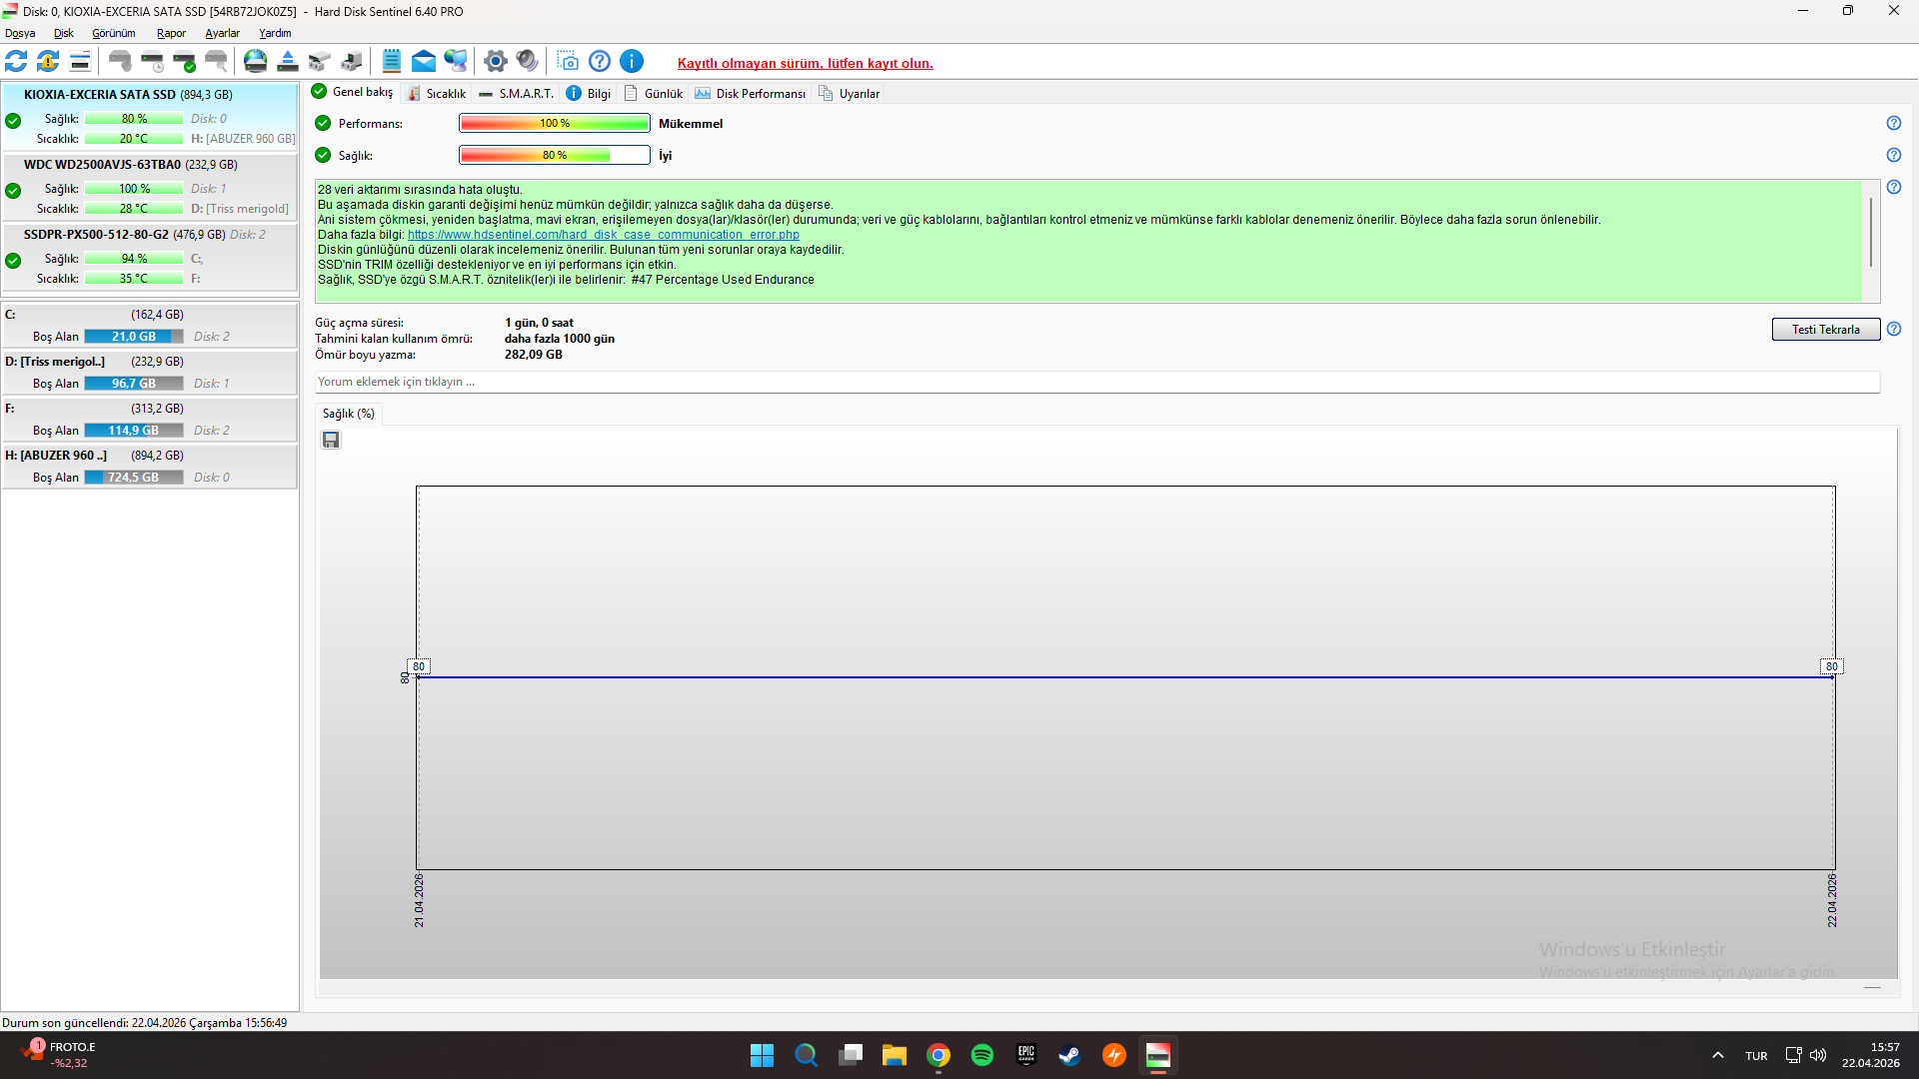Click the C: free space 21,0 GB bar
The width and height of the screenshot is (1919, 1079).
pyautogui.click(x=134, y=337)
